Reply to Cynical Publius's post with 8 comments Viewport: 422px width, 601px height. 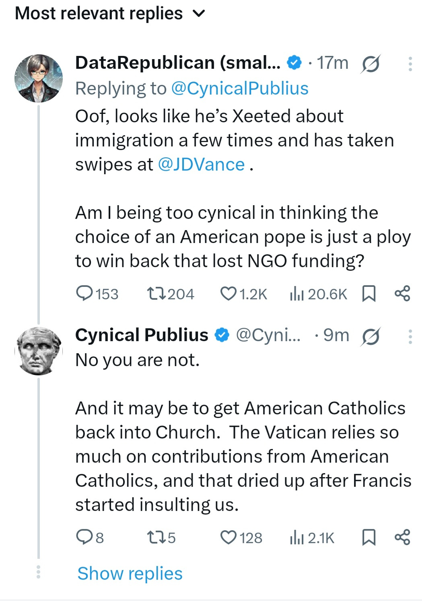[85, 537]
